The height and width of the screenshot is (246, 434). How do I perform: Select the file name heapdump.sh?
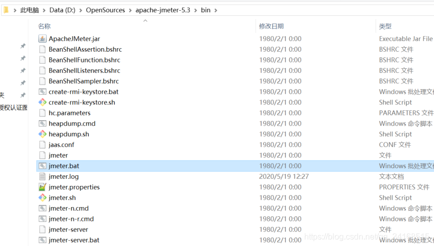point(69,134)
